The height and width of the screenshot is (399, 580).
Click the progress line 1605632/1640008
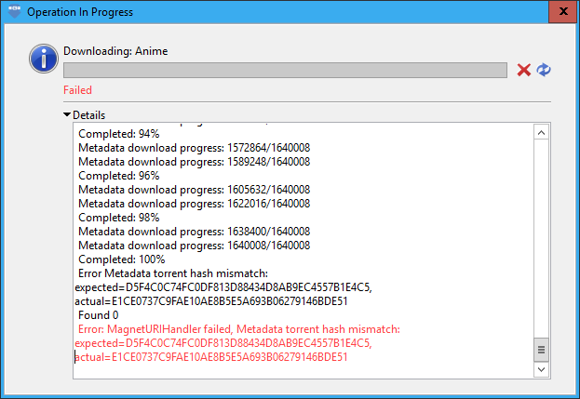coord(195,190)
